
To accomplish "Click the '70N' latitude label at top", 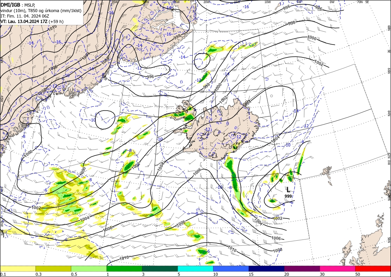I will 360,2.
